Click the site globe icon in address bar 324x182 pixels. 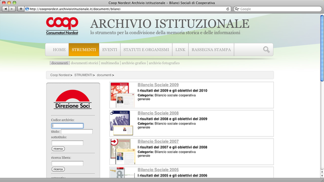pos(27,9)
